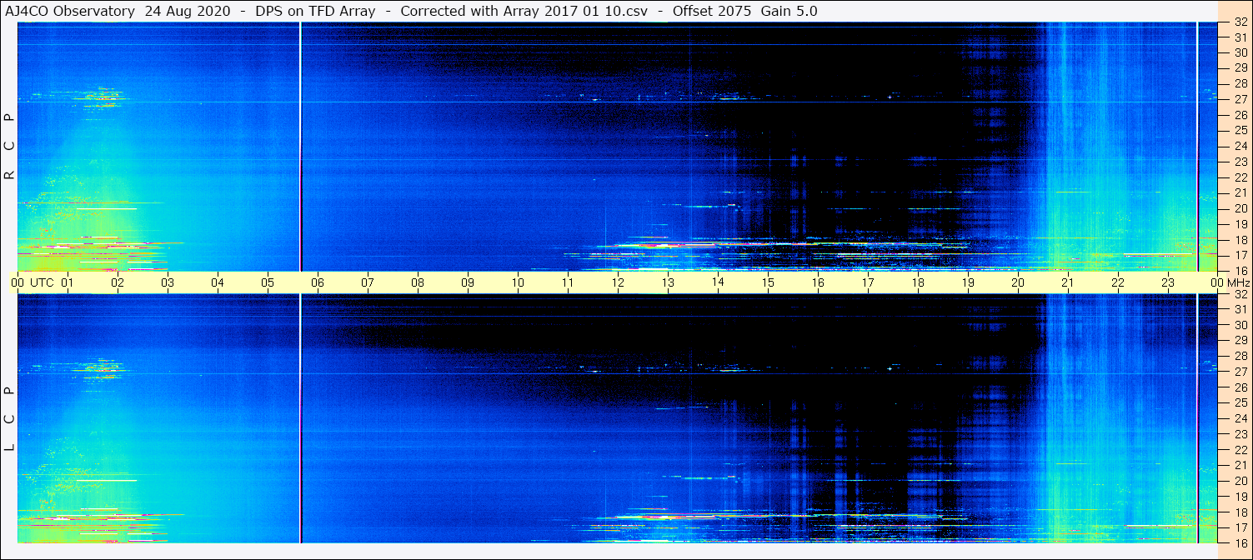The image size is (1253, 560).
Task: Click the vertical "R C P" panel label
Action: [x=9, y=147]
